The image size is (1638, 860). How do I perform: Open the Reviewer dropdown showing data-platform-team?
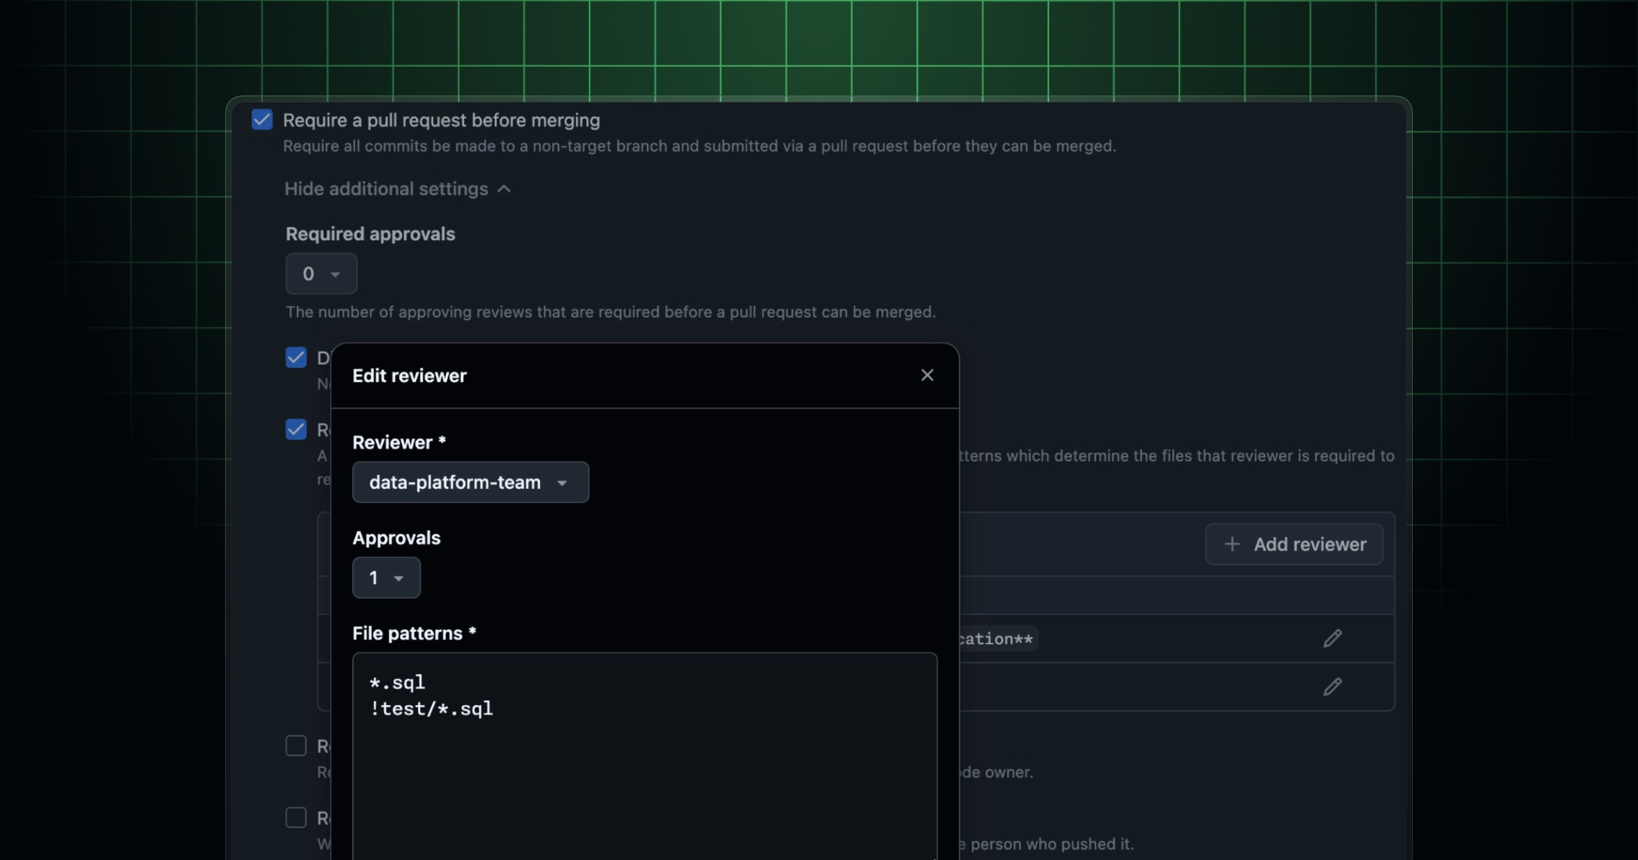tap(470, 483)
